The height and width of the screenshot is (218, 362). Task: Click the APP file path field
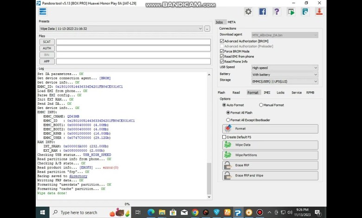coord(134,61)
